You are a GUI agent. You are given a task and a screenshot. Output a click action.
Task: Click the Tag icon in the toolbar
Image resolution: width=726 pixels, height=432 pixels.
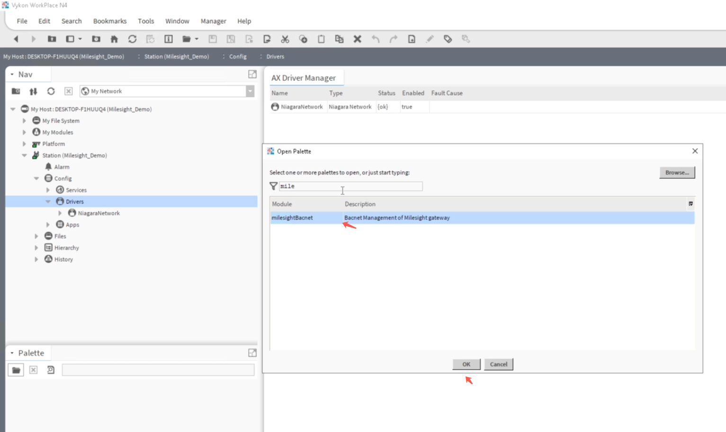click(x=448, y=39)
